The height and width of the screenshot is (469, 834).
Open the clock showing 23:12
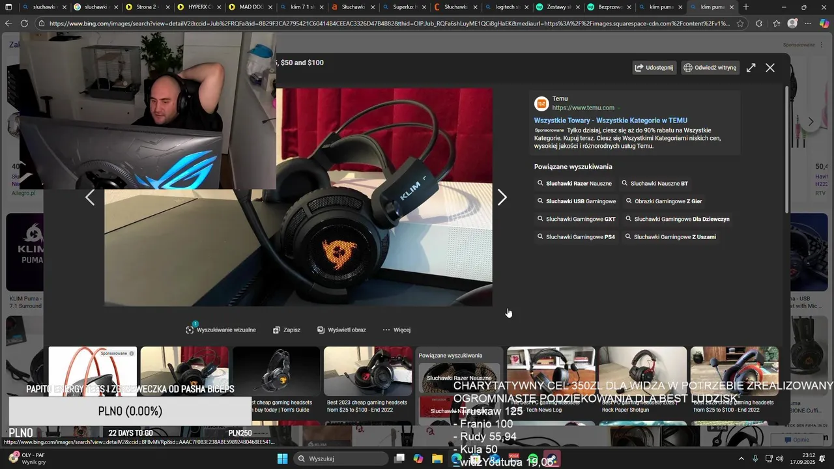click(x=803, y=459)
